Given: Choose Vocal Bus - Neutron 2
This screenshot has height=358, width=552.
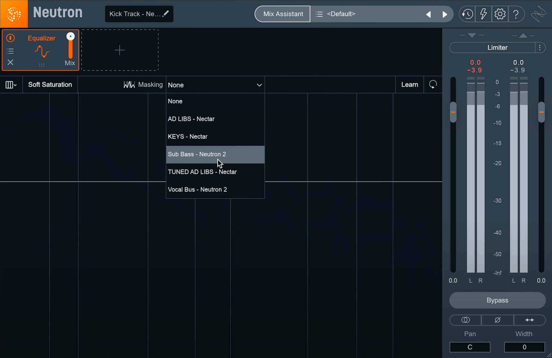Looking at the screenshot, I should click(215, 190).
